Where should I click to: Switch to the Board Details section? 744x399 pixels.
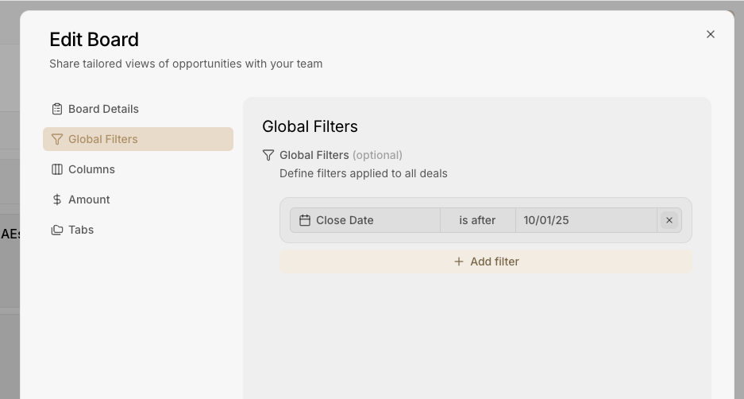[x=103, y=109]
